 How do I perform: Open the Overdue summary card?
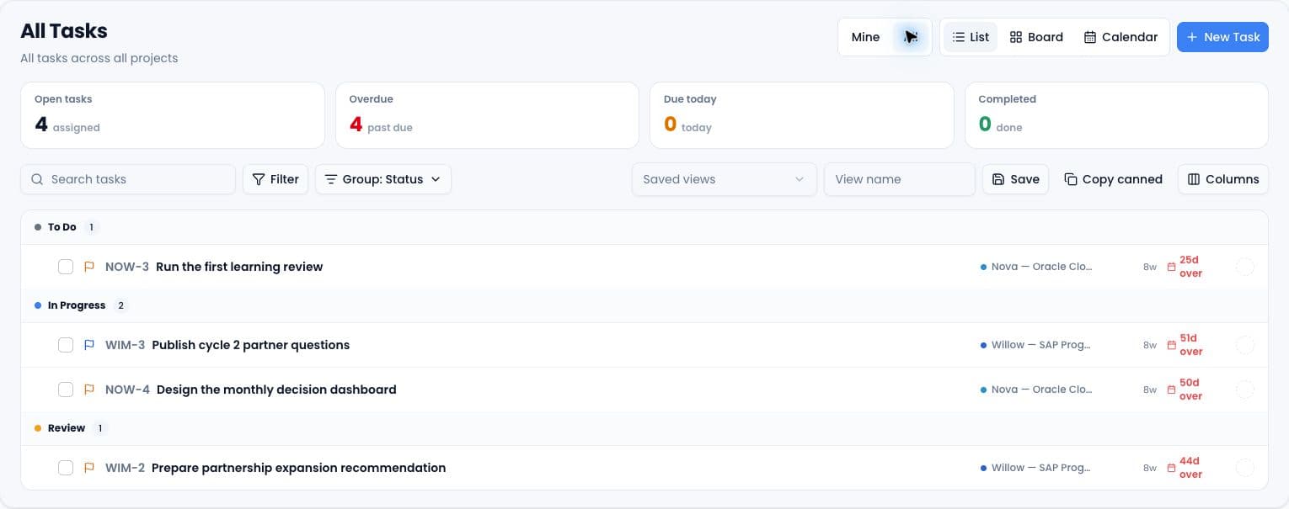click(x=487, y=115)
